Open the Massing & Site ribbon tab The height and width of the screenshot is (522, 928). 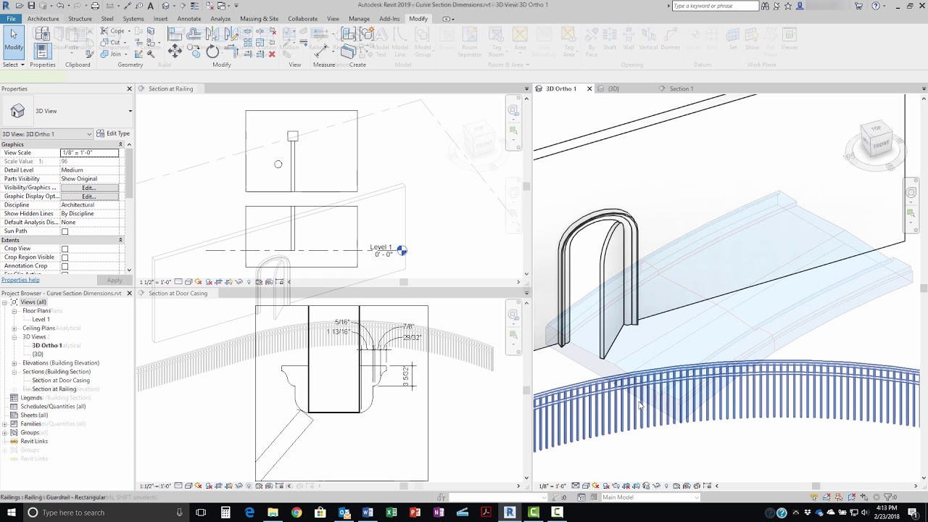[259, 19]
